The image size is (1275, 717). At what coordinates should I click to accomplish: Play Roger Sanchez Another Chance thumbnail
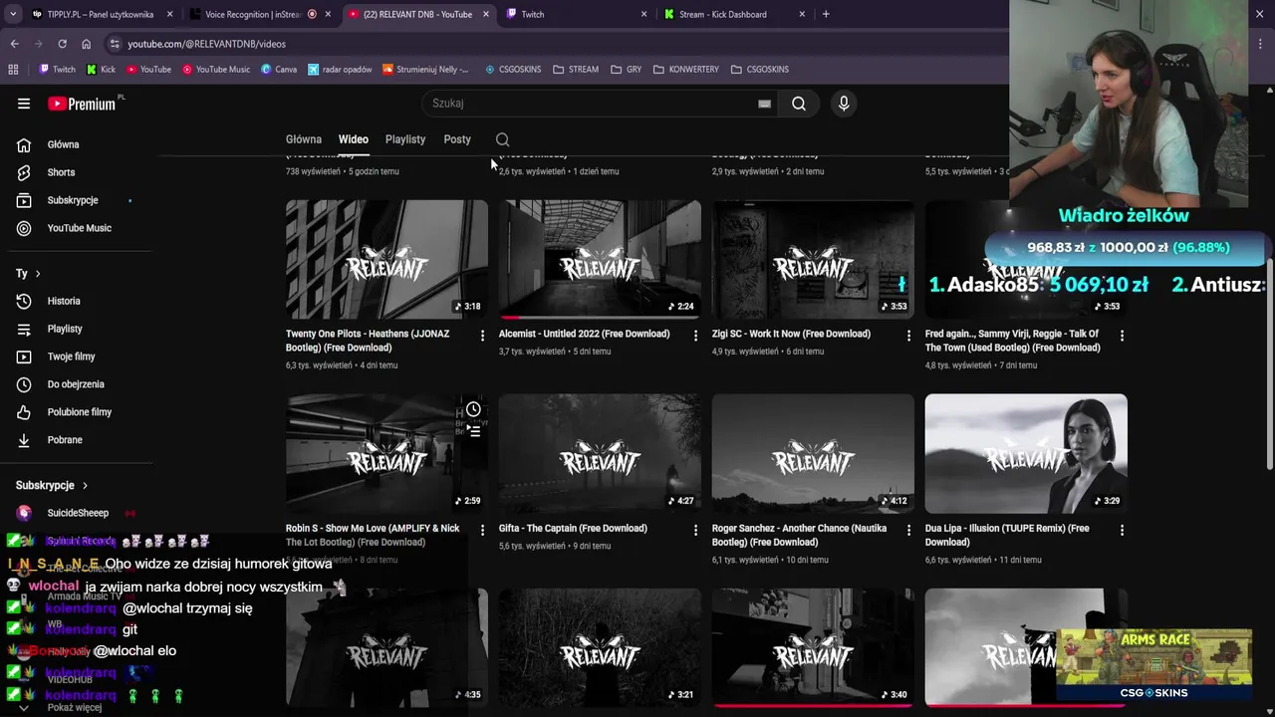[x=813, y=453]
